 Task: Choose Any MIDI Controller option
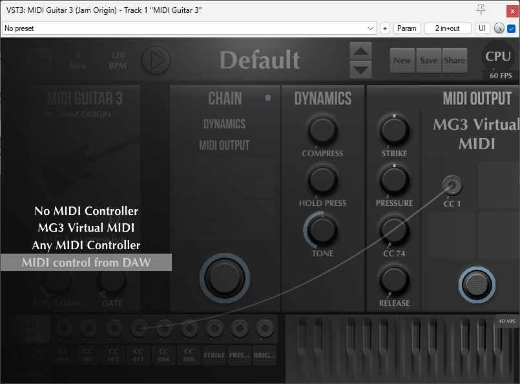tap(86, 245)
